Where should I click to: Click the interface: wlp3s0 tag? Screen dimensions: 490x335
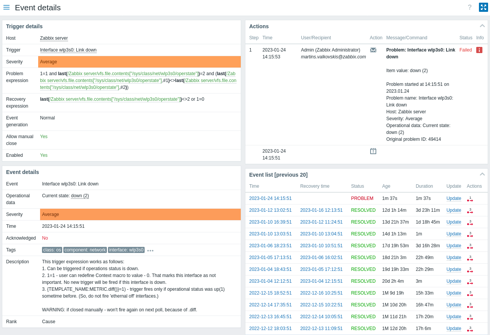click(126, 250)
